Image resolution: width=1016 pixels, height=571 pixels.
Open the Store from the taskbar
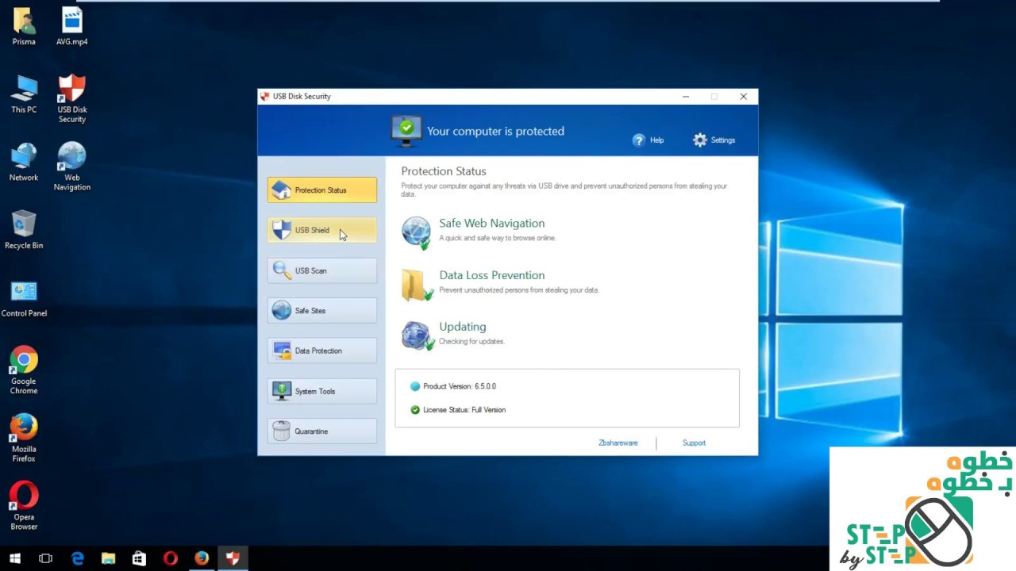(x=139, y=558)
